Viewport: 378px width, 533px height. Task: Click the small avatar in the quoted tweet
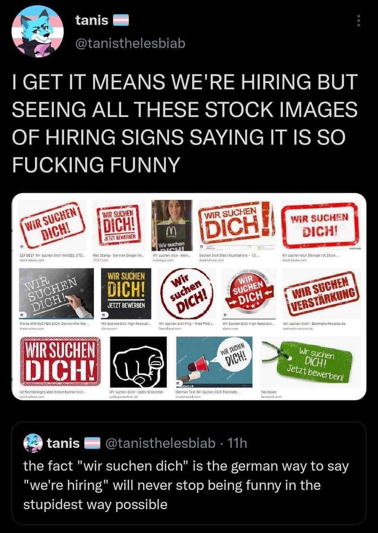point(33,443)
